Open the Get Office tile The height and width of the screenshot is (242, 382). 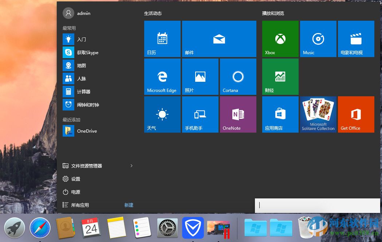(x=356, y=114)
